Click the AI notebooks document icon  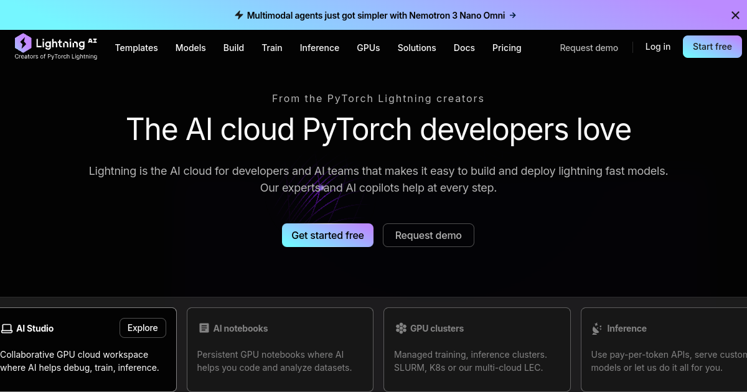coord(204,328)
